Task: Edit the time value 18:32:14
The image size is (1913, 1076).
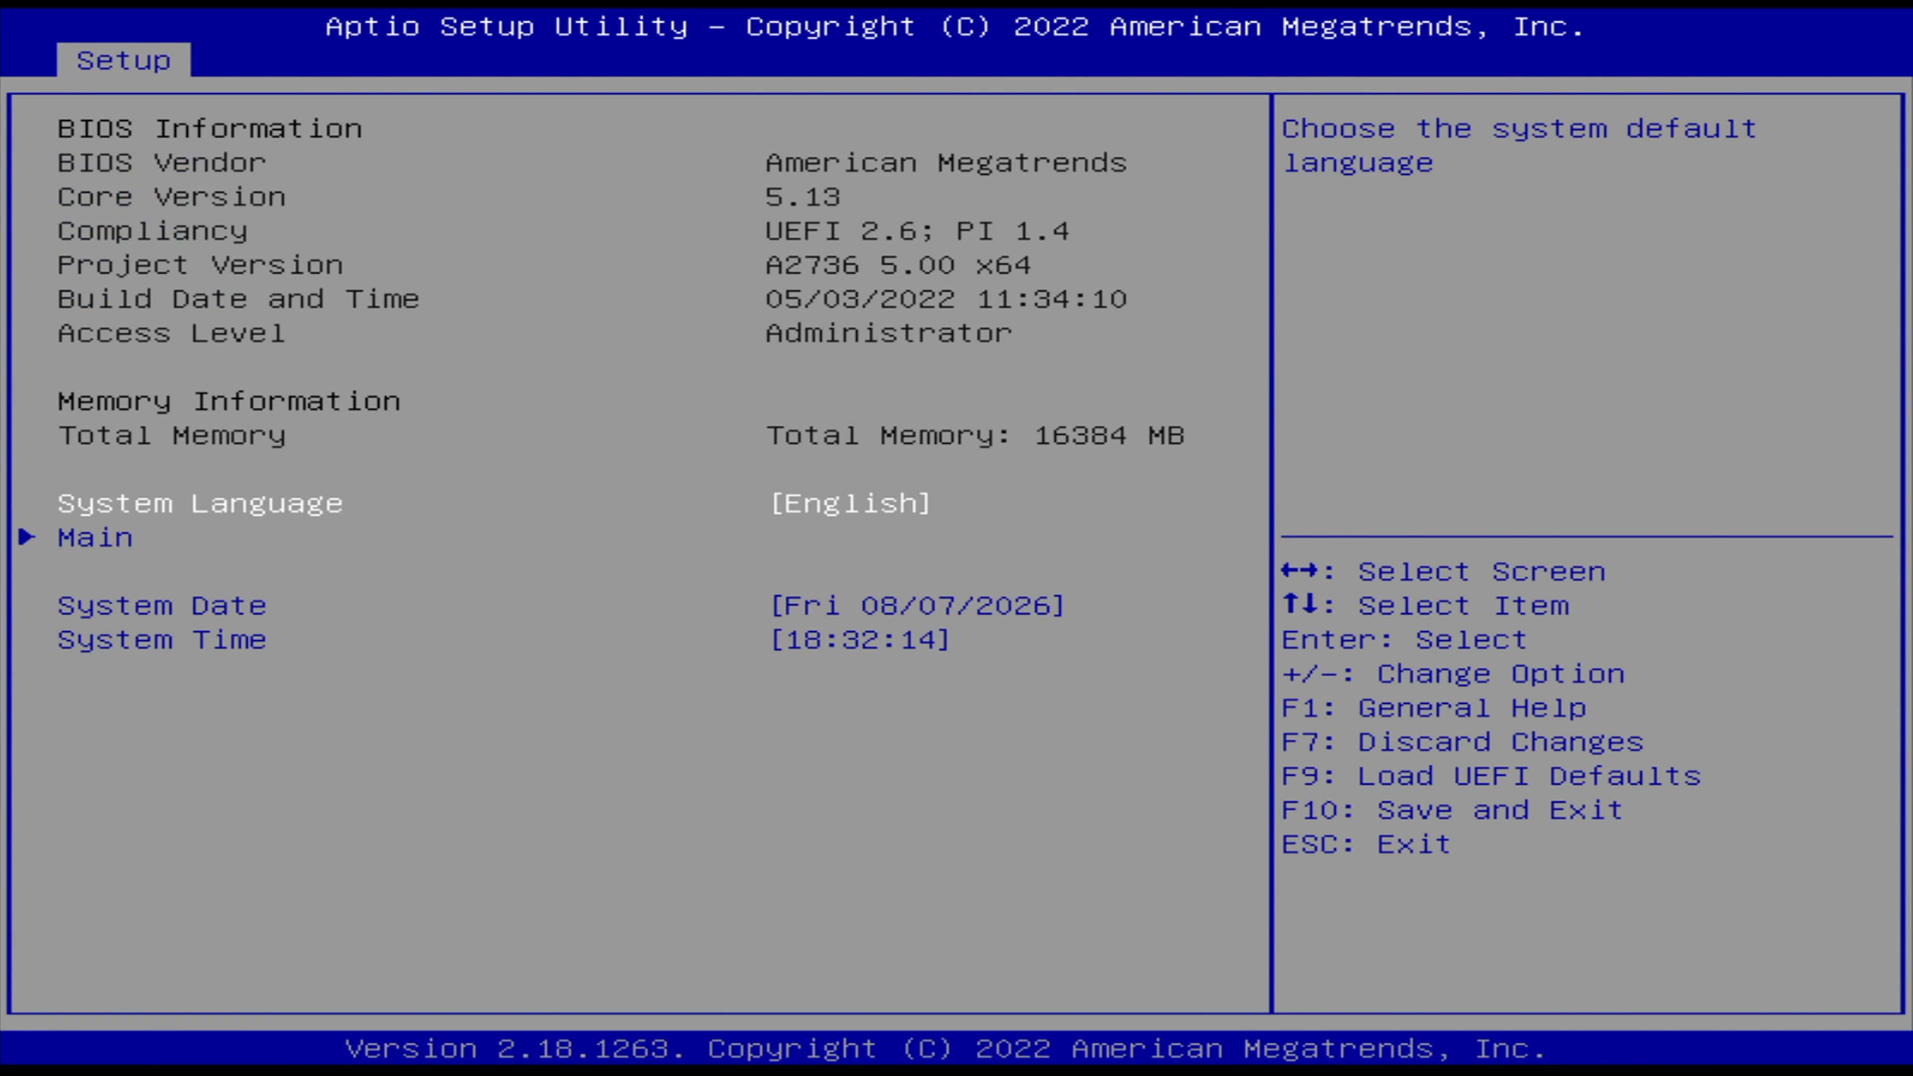Action: click(860, 640)
